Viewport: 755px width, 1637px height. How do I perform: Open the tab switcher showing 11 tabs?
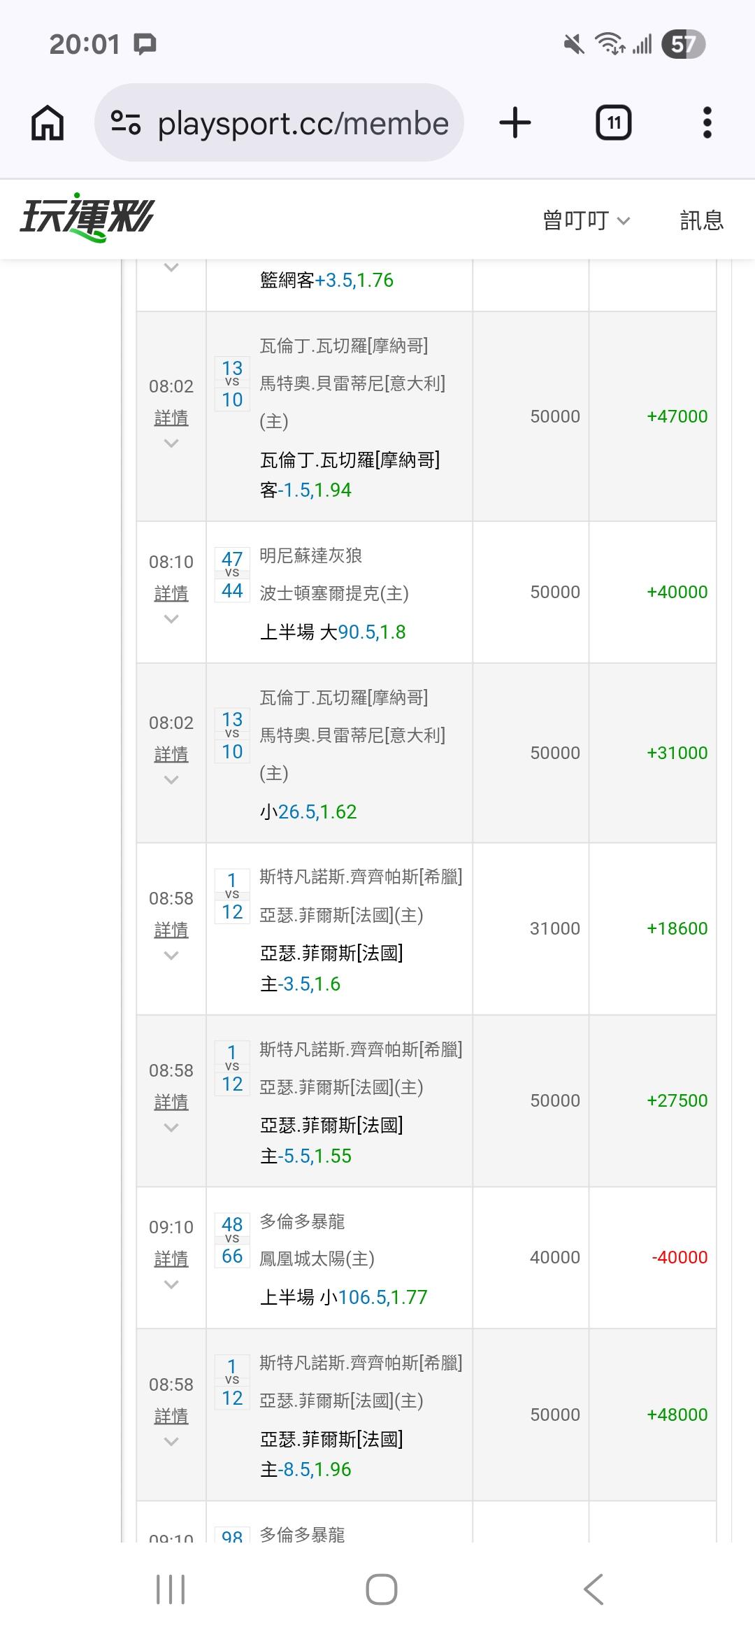(x=613, y=123)
